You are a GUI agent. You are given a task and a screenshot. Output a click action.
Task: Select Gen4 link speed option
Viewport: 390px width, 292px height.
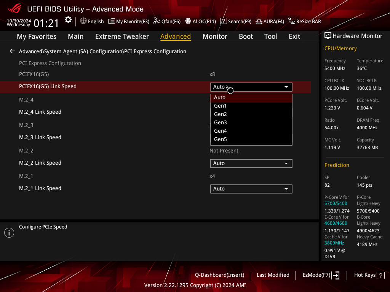(251, 131)
